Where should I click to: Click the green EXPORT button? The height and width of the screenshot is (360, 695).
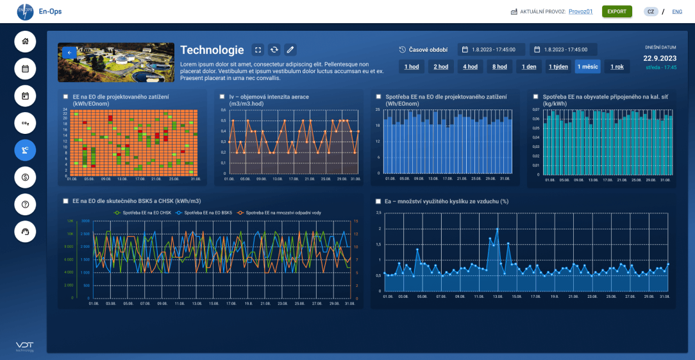617,12
